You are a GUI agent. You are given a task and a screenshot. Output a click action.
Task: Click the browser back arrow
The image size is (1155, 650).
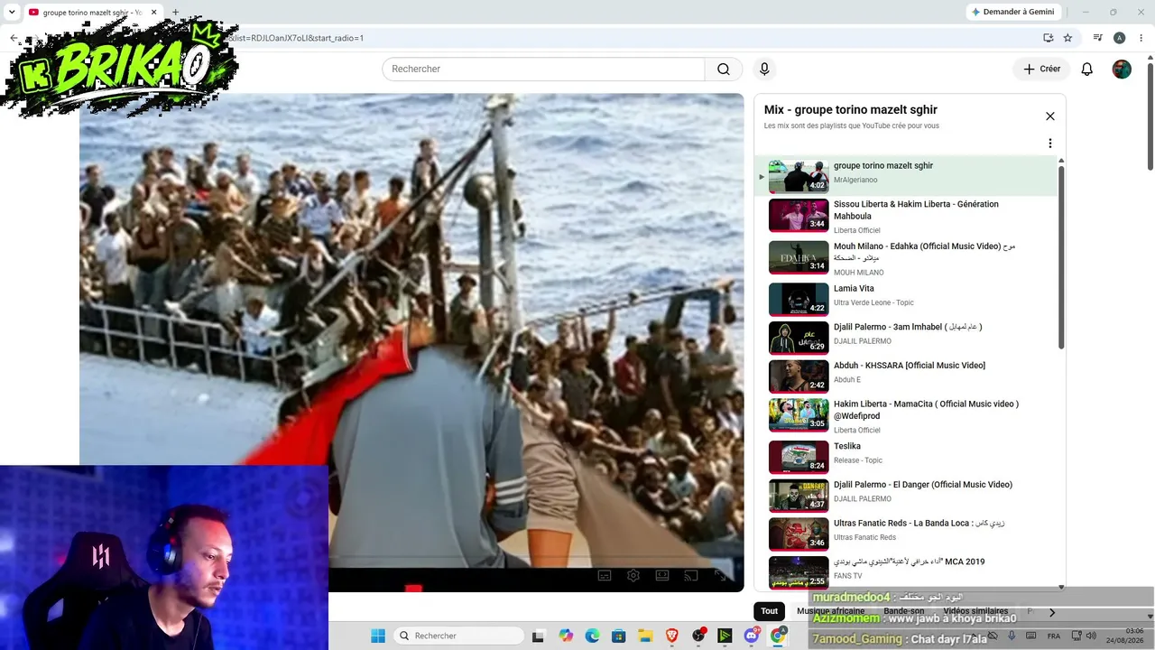(14, 38)
